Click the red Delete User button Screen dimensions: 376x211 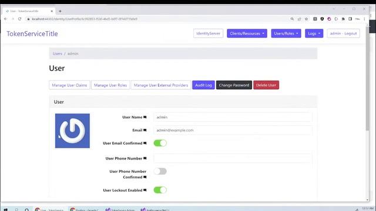click(266, 85)
